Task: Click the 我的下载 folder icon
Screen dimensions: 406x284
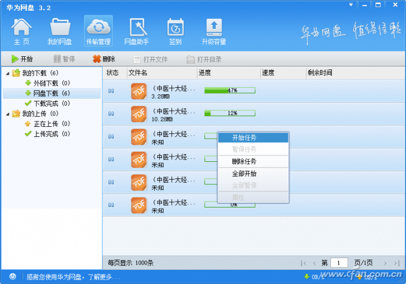Action: point(16,73)
